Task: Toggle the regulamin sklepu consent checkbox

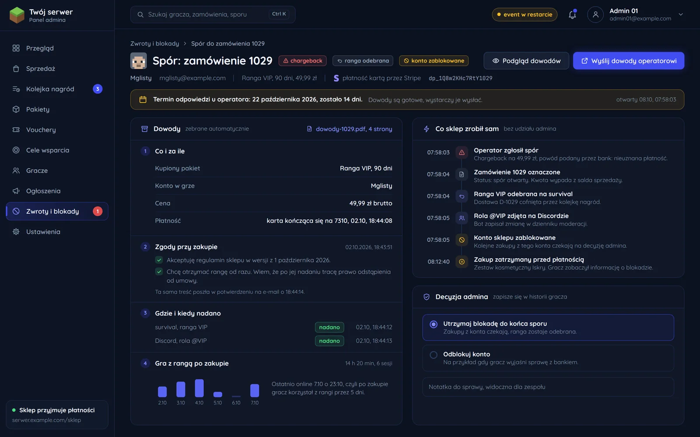Action: 159,260
